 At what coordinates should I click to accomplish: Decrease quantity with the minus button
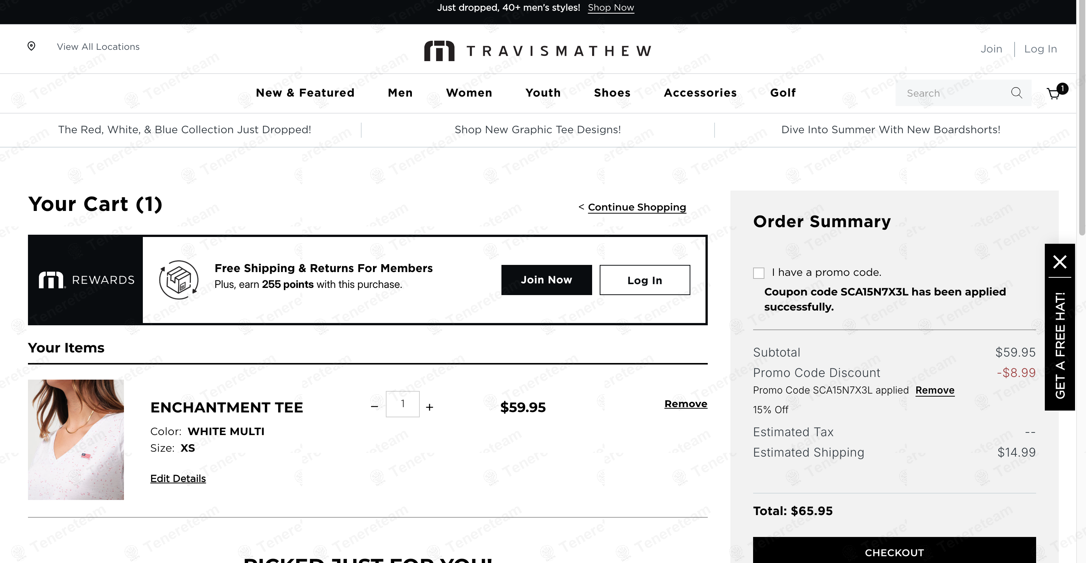click(x=374, y=406)
